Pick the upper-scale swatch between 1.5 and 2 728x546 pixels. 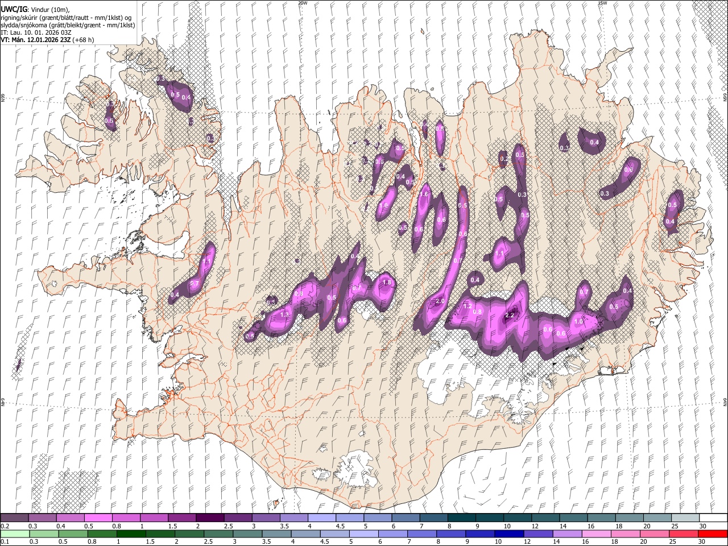(181, 518)
